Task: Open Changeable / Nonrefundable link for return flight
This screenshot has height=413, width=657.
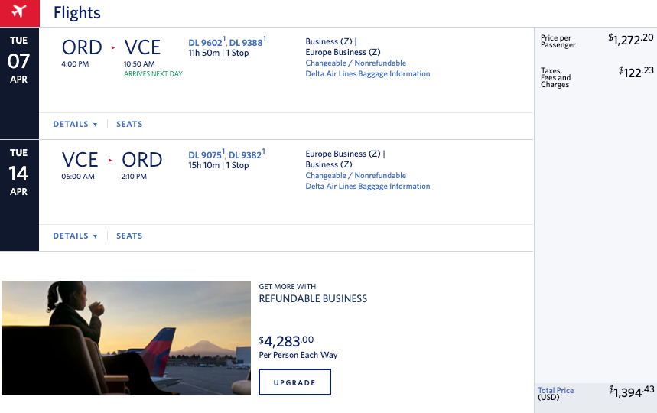Action: pyautogui.click(x=356, y=176)
